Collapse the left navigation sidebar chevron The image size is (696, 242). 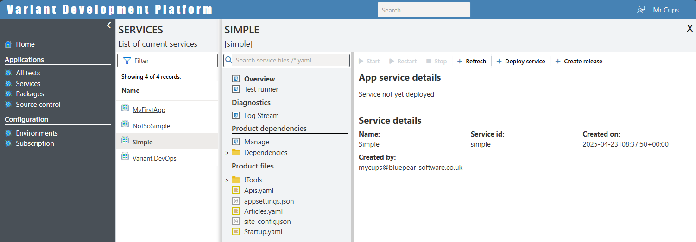pyautogui.click(x=109, y=25)
